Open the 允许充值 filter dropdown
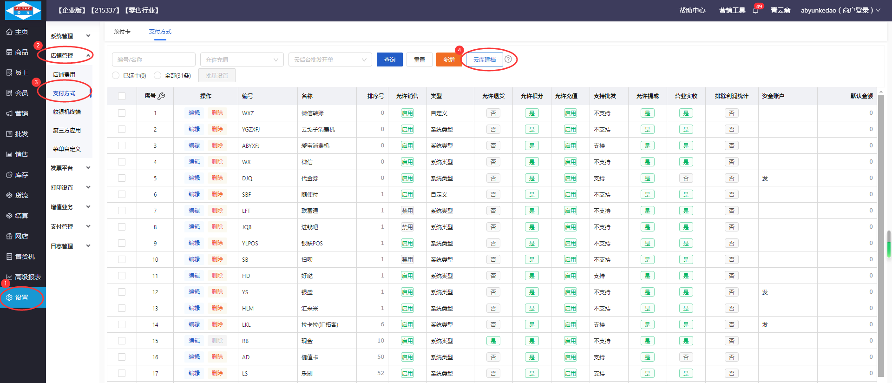Image resolution: width=892 pixels, height=383 pixels. [x=242, y=59]
